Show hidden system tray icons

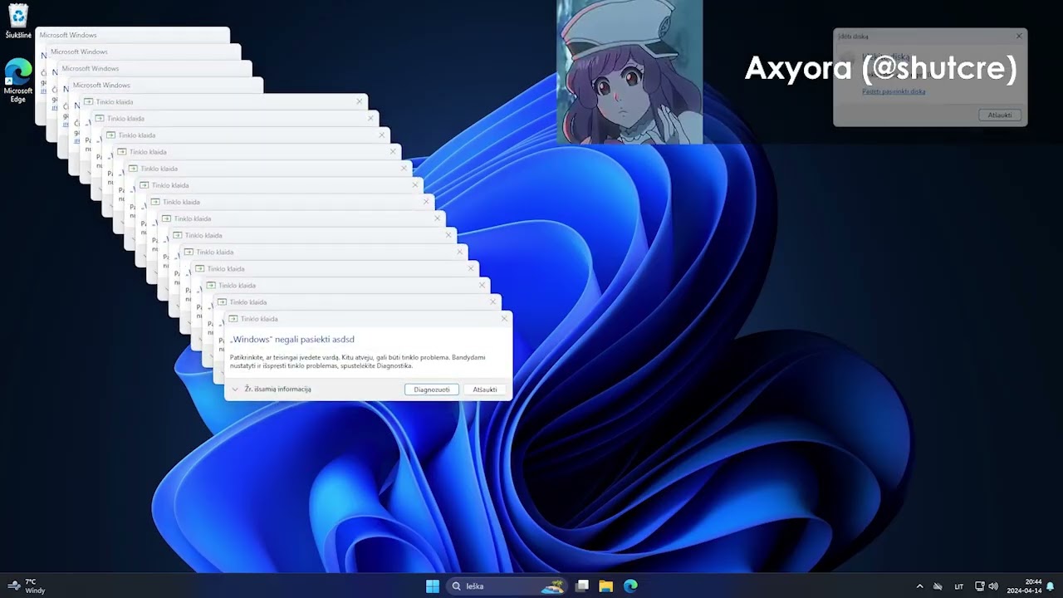(919, 586)
